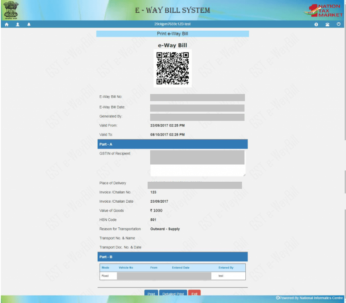Open the Help question-mark icon
Viewport: 346px width, 303px height.
click(316, 24)
